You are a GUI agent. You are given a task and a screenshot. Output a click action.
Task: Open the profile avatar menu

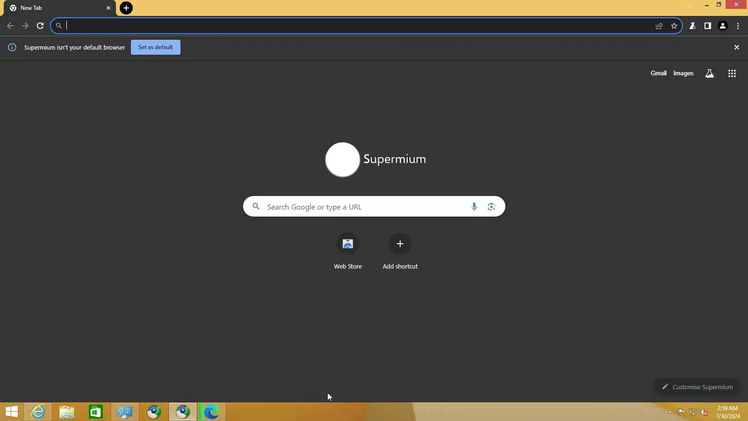pyautogui.click(x=723, y=26)
